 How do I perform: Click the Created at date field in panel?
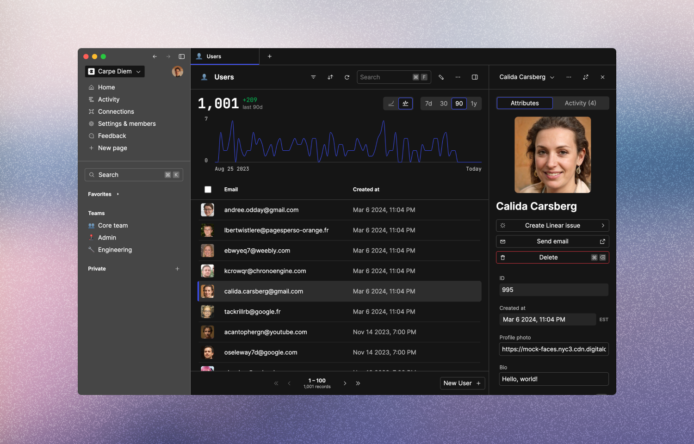click(x=547, y=320)
